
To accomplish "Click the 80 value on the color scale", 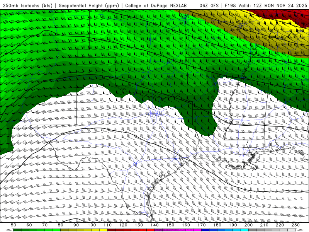I will point(61,225).
